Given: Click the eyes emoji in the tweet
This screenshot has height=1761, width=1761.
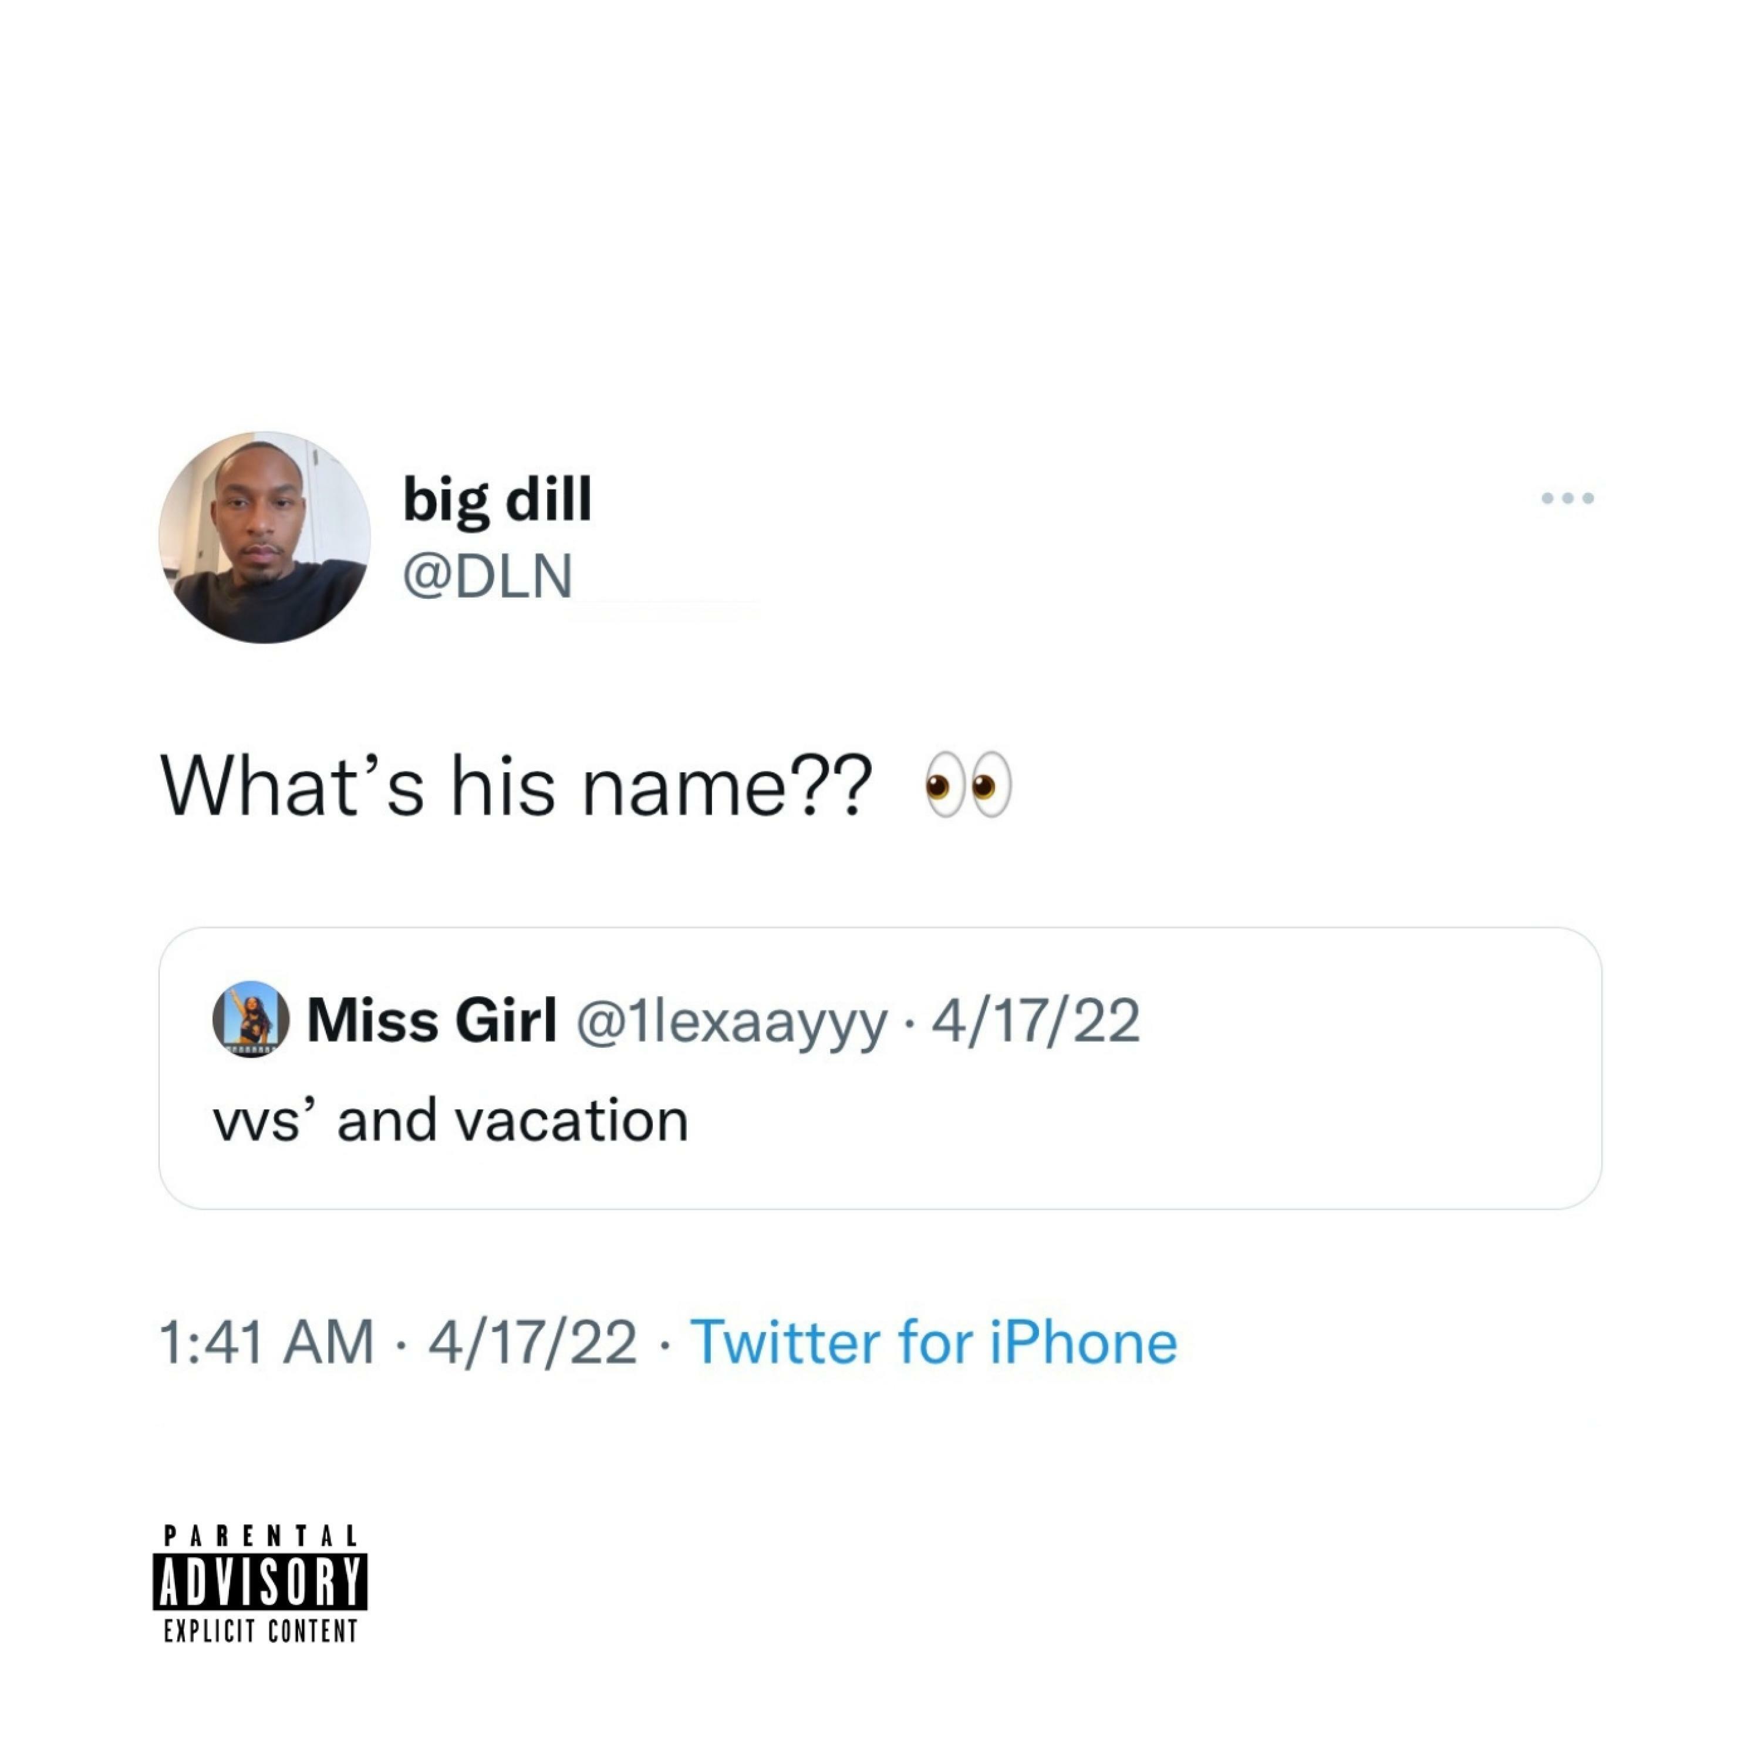Looking at the screenshot, I should point(968,785).
